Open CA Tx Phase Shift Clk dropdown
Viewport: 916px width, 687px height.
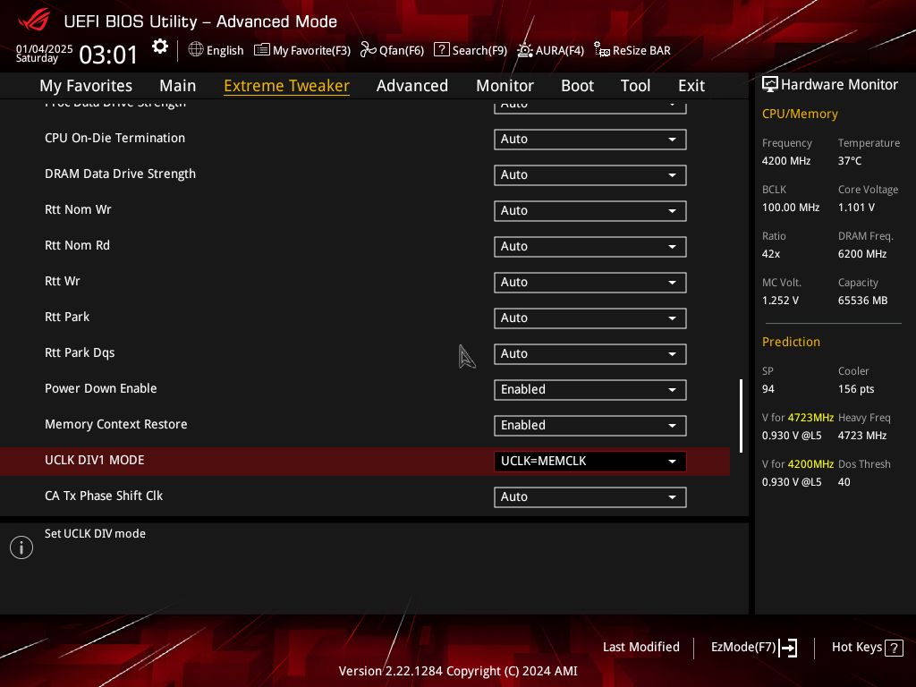(590, 496)
